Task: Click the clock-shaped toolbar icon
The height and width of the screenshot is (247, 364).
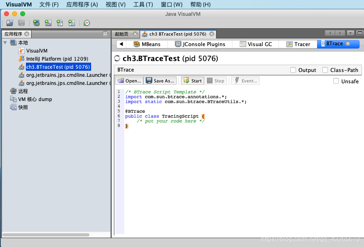Action: [87, 23]
